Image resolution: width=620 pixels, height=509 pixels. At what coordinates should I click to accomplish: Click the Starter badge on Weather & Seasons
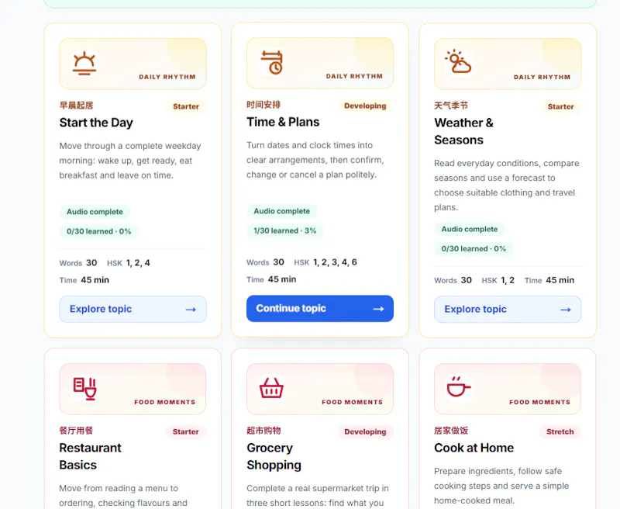560,106
